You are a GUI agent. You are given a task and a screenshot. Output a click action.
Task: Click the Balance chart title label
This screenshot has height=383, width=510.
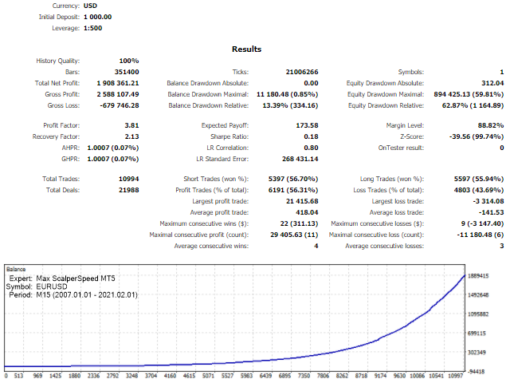click(16, 270)
